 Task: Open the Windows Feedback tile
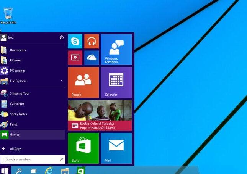116,50
